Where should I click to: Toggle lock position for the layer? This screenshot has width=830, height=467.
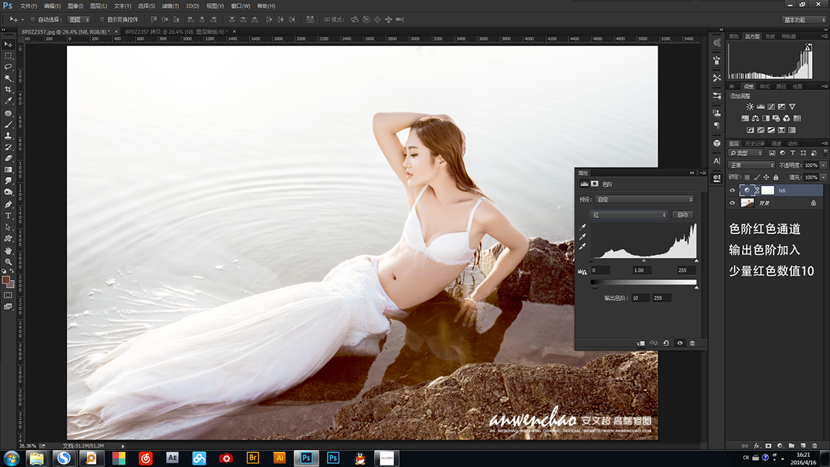coord(766,178)
